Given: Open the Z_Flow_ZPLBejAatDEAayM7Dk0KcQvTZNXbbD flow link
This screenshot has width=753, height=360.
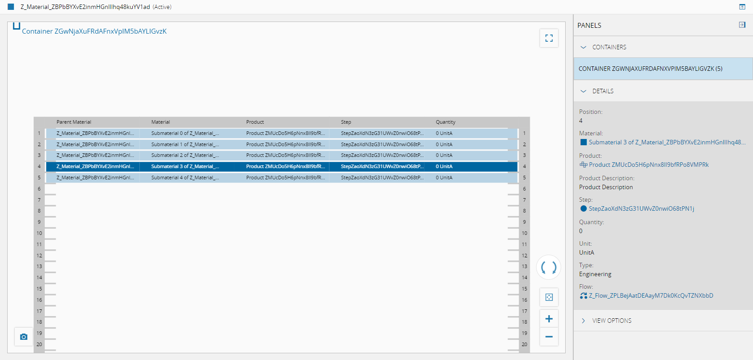Looking at the screenshot, I should (651, 295).
